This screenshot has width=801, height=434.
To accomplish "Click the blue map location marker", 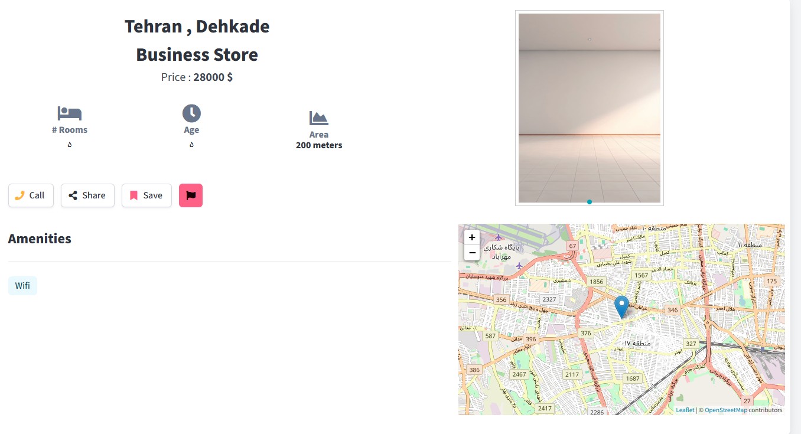I will [x=621, y=306].
